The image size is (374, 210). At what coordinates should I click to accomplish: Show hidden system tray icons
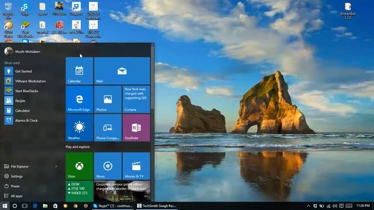[308, 206]
